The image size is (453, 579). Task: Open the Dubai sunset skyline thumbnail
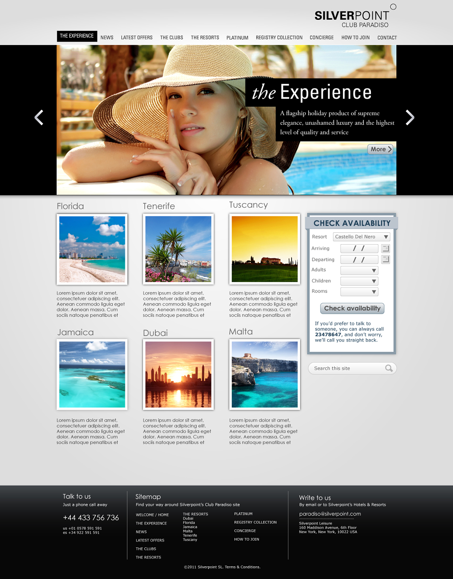pos(178,375)
